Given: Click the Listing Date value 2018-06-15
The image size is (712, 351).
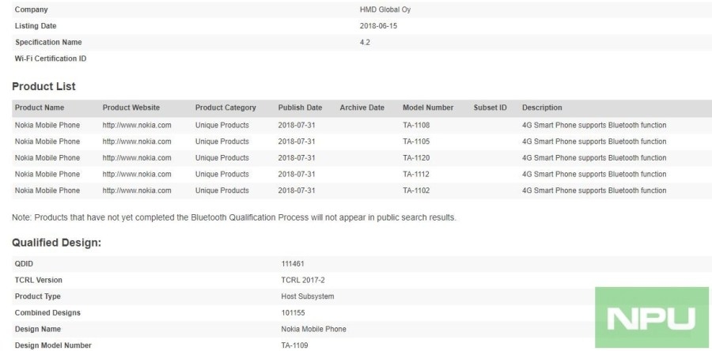Looking at the screenshot, I should pos(378,26).
